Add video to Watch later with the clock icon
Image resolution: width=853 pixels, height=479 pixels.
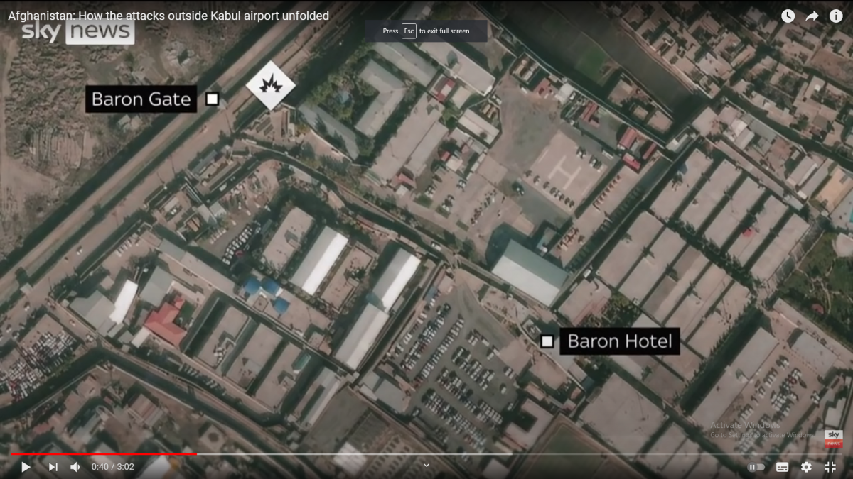point(788,16)
